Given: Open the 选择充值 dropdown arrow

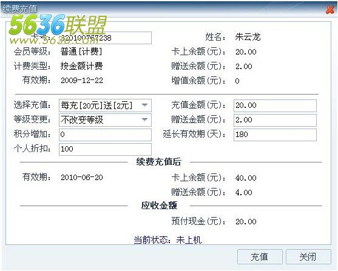Looking at the screenshot, I should click(144, 105).
